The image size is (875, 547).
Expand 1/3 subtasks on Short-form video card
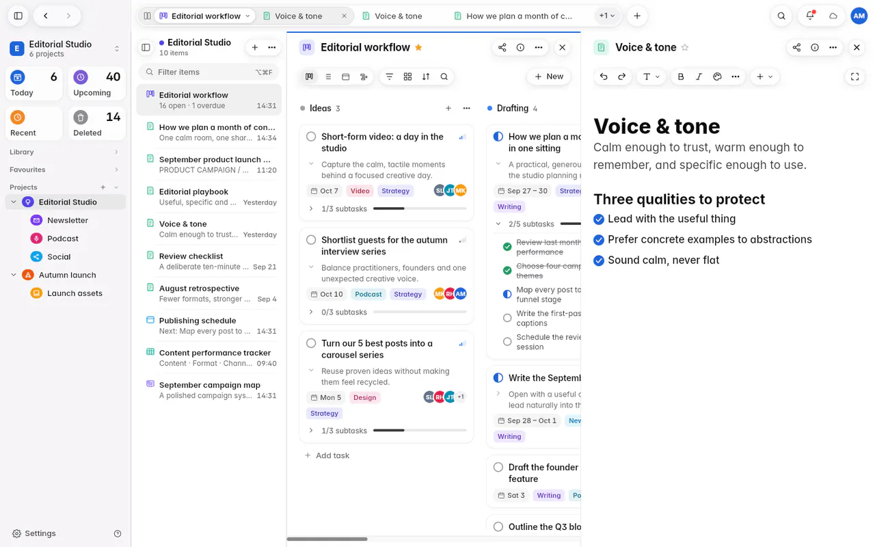(311, 209)
